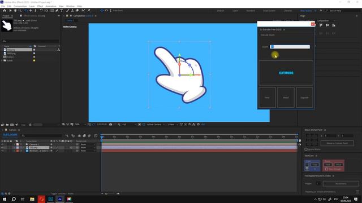Screen dimensions: 362x203
Task: Click the anchor point grid in Move Anchor Point
Action: pyautogui.click(x=312, y=140)
